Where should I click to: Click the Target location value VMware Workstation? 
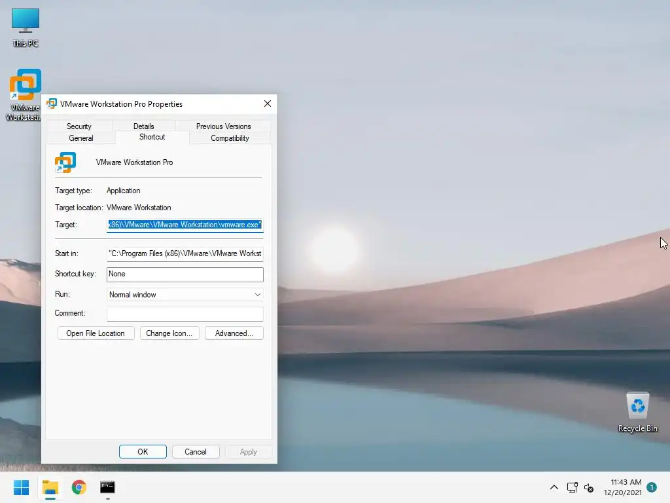pos(139,208)
